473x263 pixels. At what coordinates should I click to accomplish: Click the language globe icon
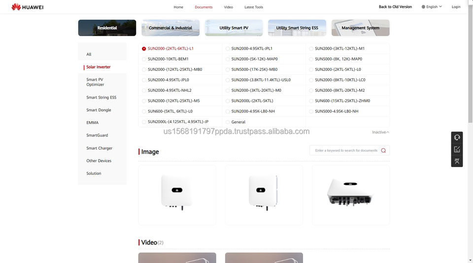click(x=424, y=6)
